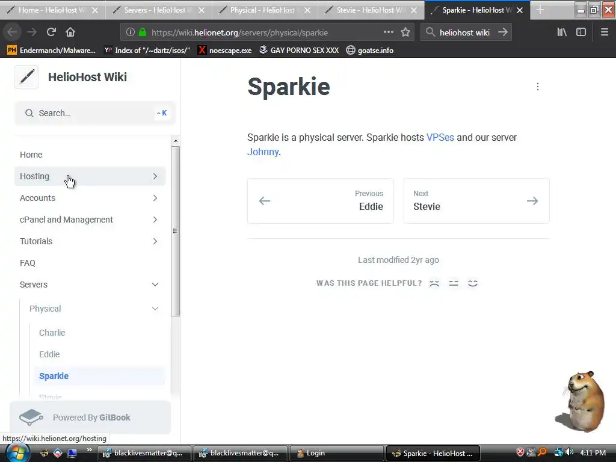This screenshot has height=462, width=616.
Task: Switch to the Physical - HelioHost tab
Action: tap(265, 10)
